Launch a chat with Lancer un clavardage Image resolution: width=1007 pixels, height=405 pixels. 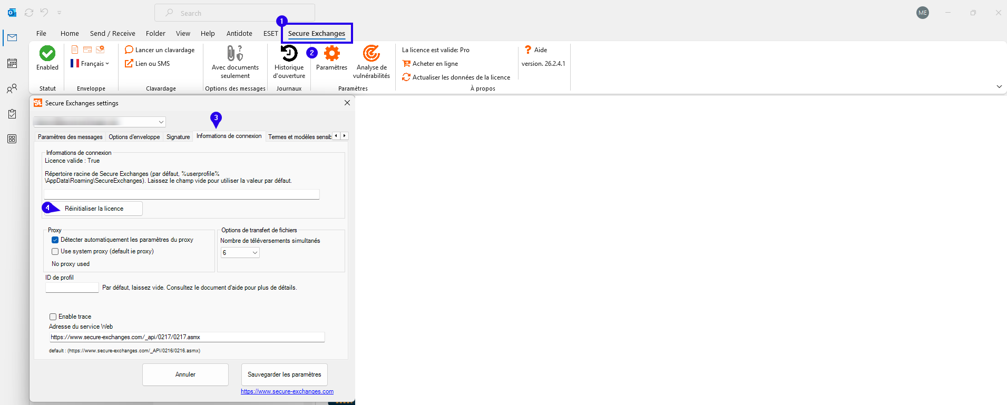click(160, 50)
